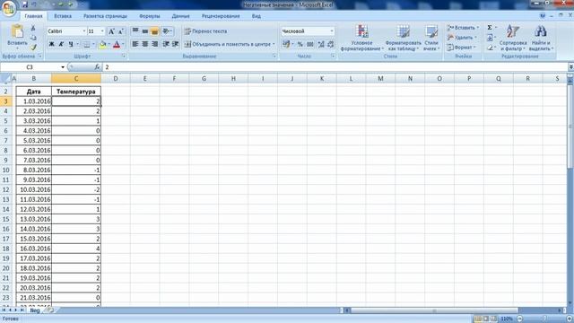This screenshot has height=323, width=574.
Task: Click the Name Box showing C3
Action: (x=30, y=67)
